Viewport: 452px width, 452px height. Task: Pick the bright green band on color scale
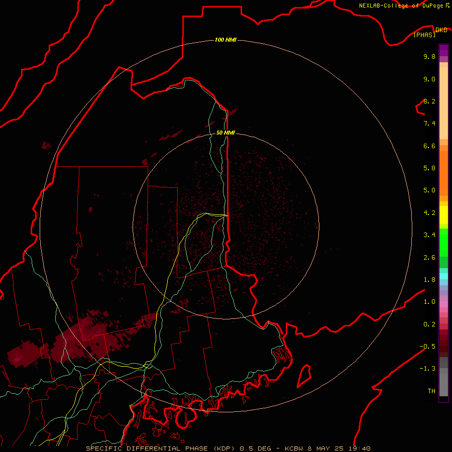pyautogui.click(x=443, y=242)
